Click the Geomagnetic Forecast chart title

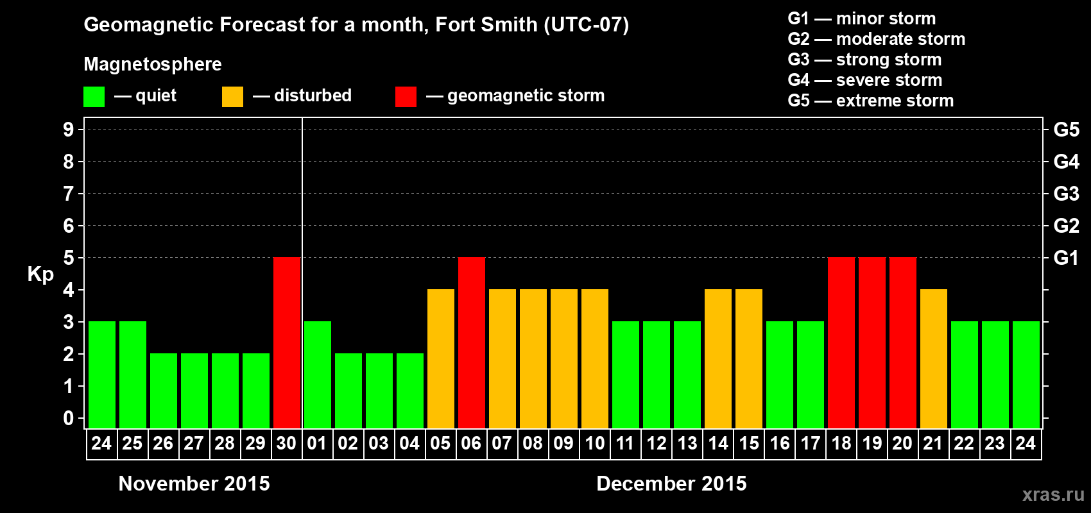pos(356,25)
